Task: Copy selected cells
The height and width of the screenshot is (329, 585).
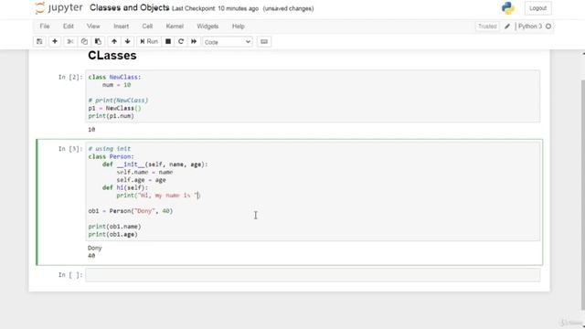Action: [x=84, y=41]
